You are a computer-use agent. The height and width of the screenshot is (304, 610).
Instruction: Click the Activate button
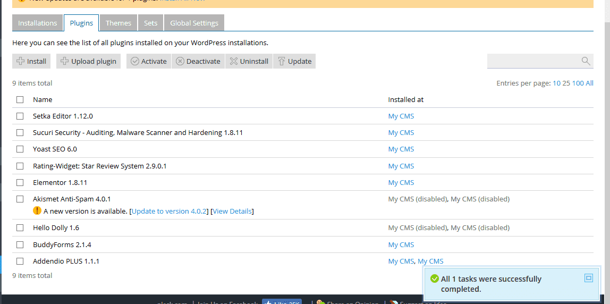(x=149, y=61)
